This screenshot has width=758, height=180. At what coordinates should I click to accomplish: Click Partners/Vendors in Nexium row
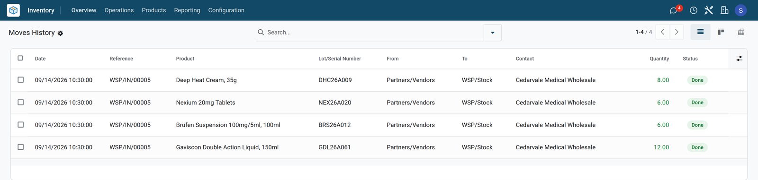click(x=411, y=103)
